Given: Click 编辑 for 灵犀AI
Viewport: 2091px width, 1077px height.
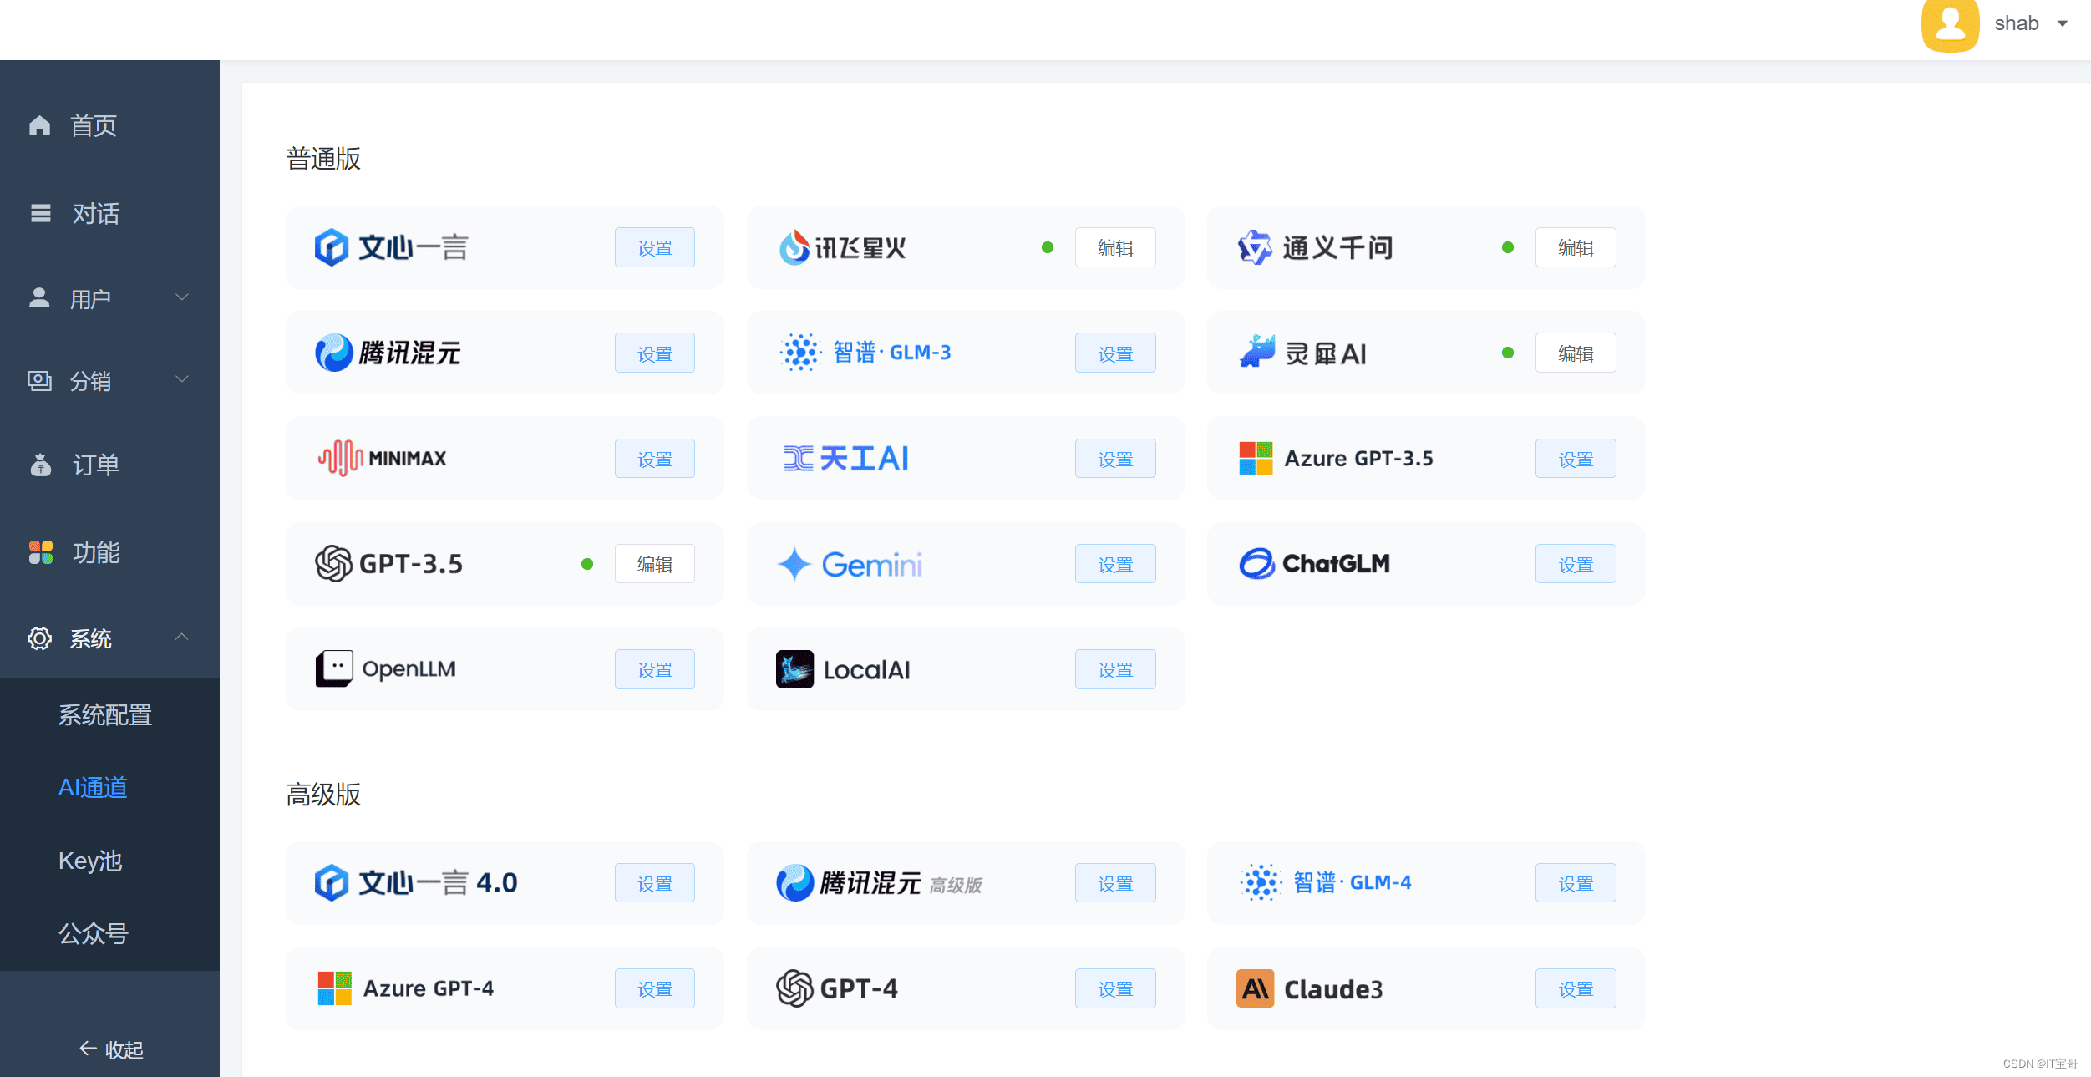Looking at the screenshot, I should pos(1576,353).
